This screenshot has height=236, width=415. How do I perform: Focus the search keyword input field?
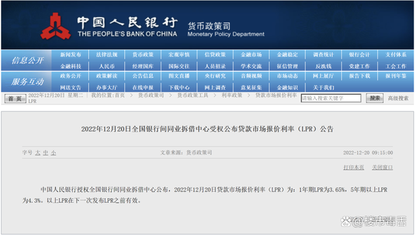coord(331,98)
